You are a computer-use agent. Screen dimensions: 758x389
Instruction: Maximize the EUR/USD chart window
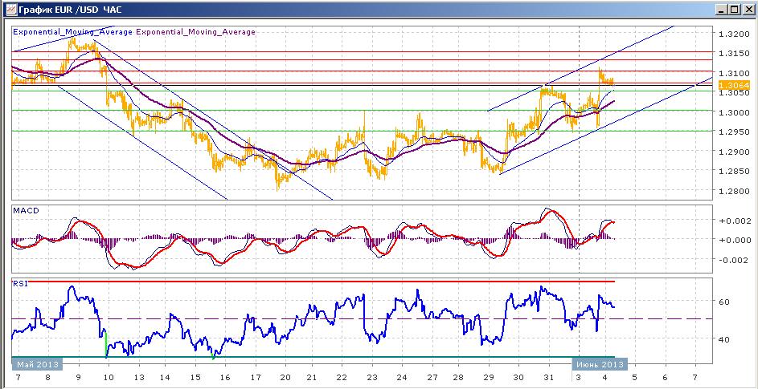click(734, 9)
